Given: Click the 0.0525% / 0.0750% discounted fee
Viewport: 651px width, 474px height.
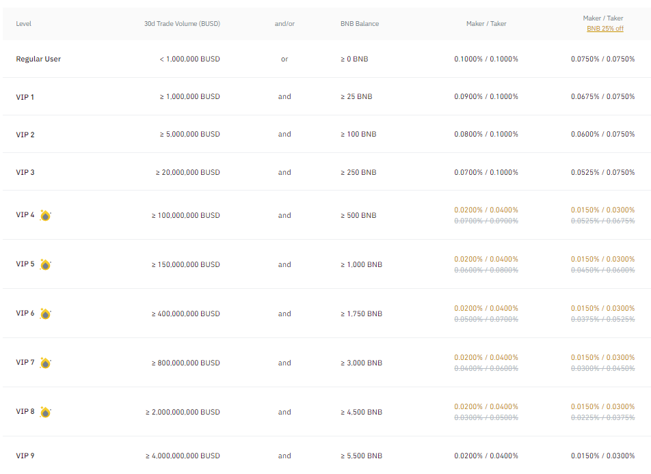Looking at the screenshot, I should (603, 172).
